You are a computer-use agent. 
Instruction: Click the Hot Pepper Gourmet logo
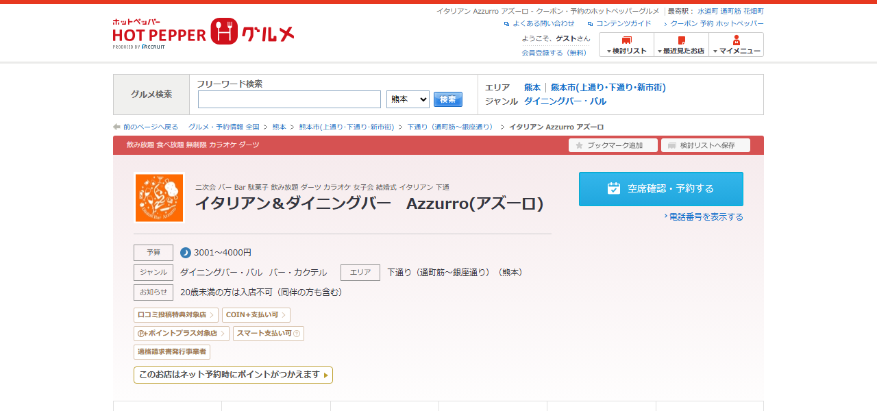(x=203, y=33)
